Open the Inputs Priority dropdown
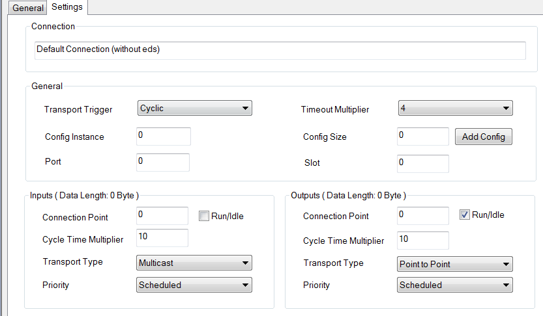This screenshot has width=543, height=316. click(194, 285)
